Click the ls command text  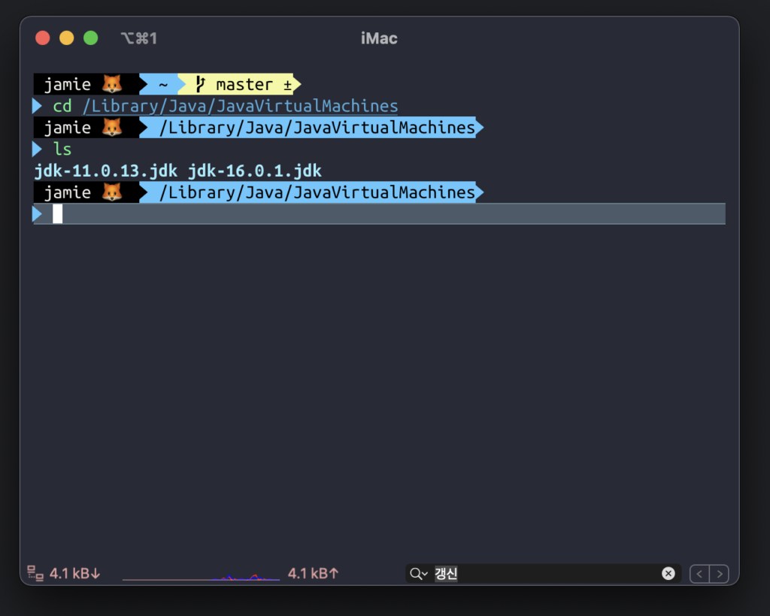point(62,149)
